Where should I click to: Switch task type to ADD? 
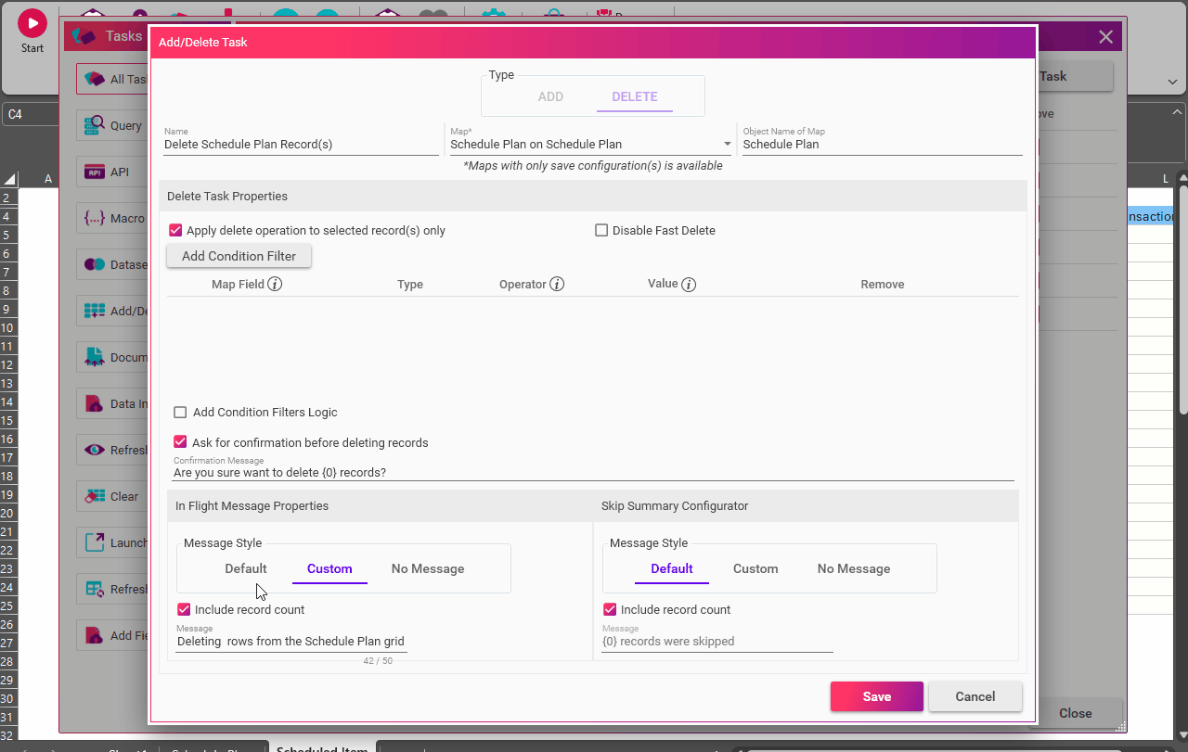[550, 96]
